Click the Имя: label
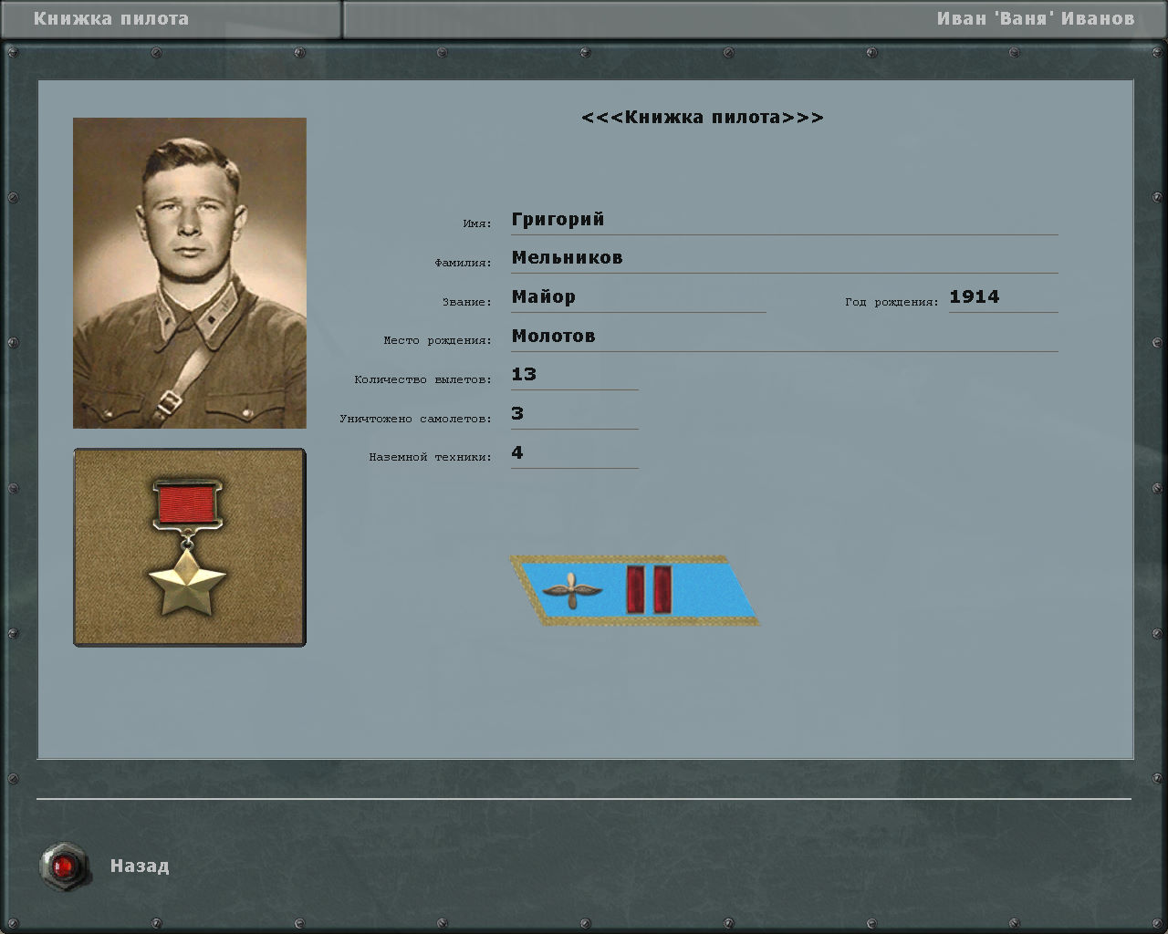Viewport: 1168px width, 934px height. click(477, 223)
